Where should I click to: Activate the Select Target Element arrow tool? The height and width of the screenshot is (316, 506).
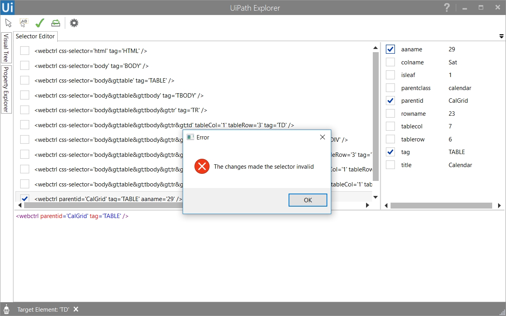pos(8,23)
